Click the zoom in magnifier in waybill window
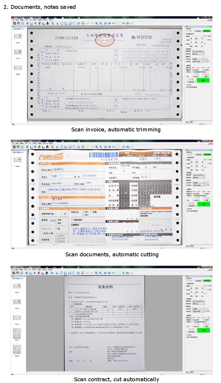 pos(97,147)
